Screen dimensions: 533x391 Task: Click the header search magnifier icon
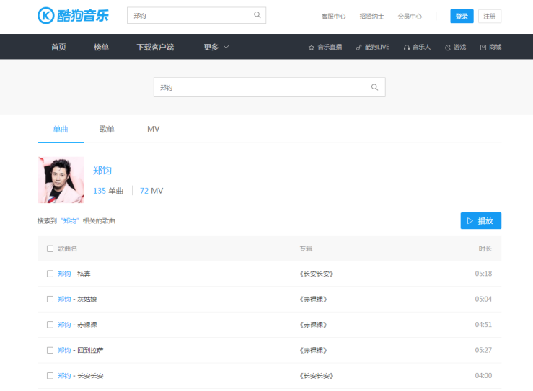(257, 15)
